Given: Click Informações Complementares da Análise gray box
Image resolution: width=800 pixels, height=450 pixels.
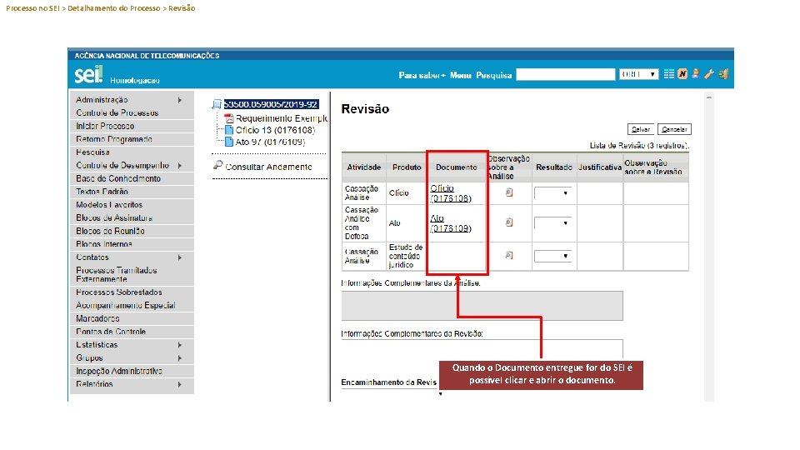Looking at the screenshot, I should click(482, 306).
